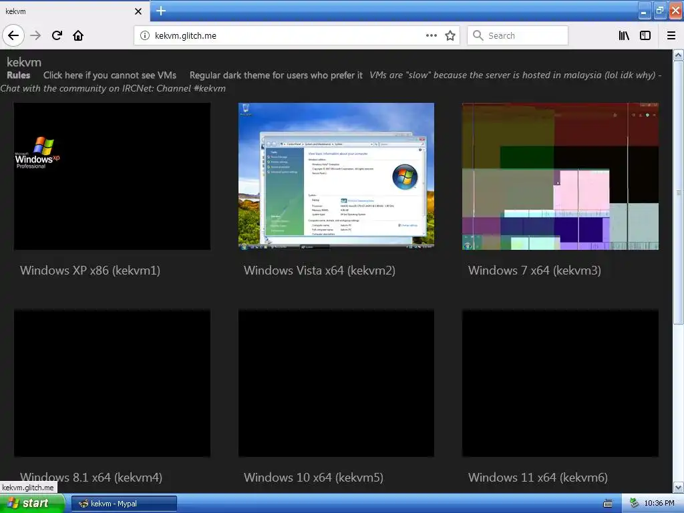
Task: Click the on-screen keyboard tray icon
Action: click(x=608, y=504)
